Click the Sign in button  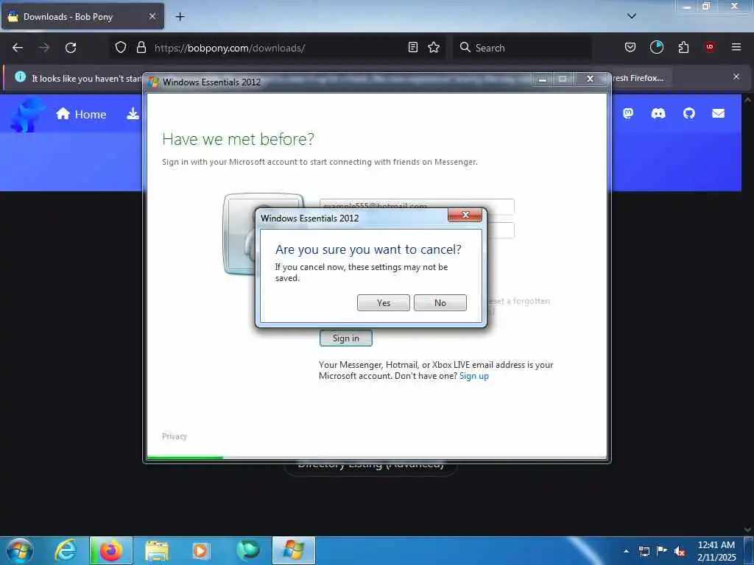(346, 338)
